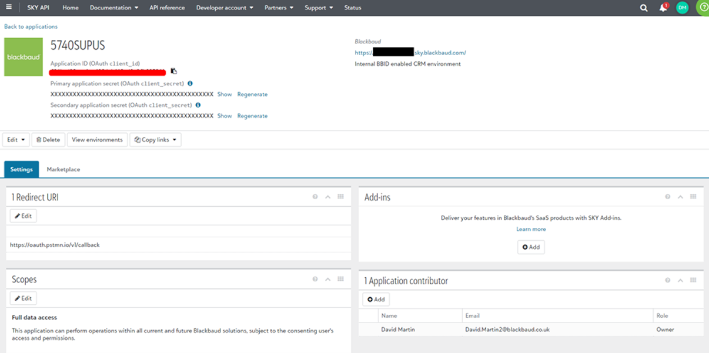This screenshot has height=353, width=709.
Task: Open help for Application contributor tile
Action: [667, 280]
